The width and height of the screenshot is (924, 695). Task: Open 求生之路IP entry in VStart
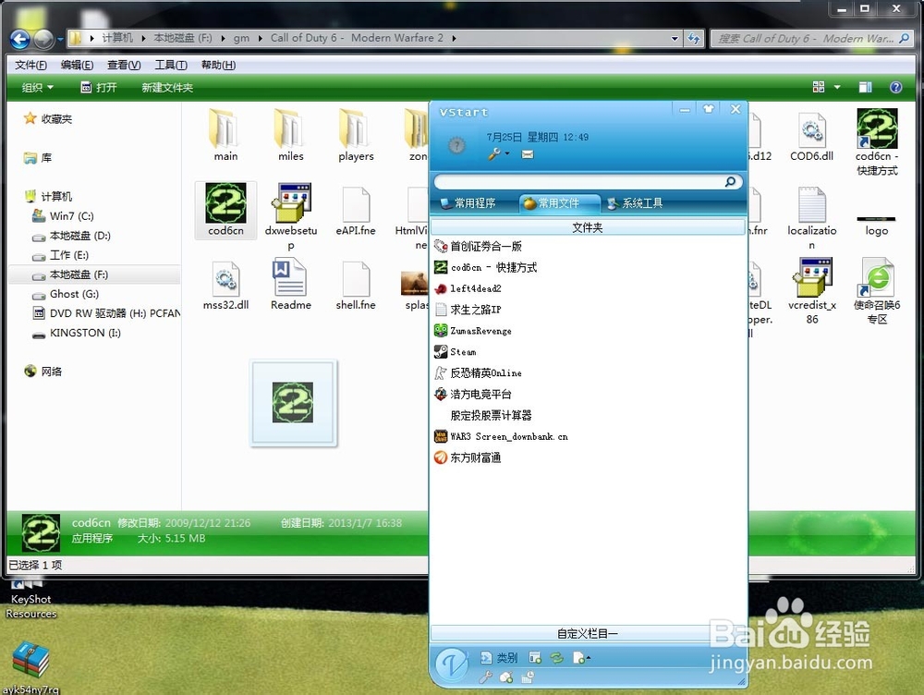tap(468, 310)
